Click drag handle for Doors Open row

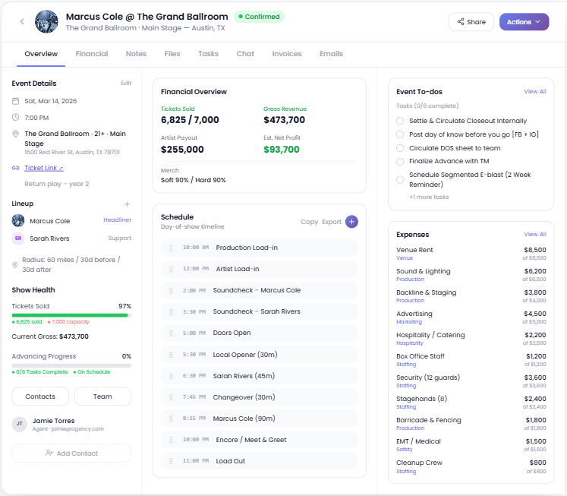coord(171,333)
